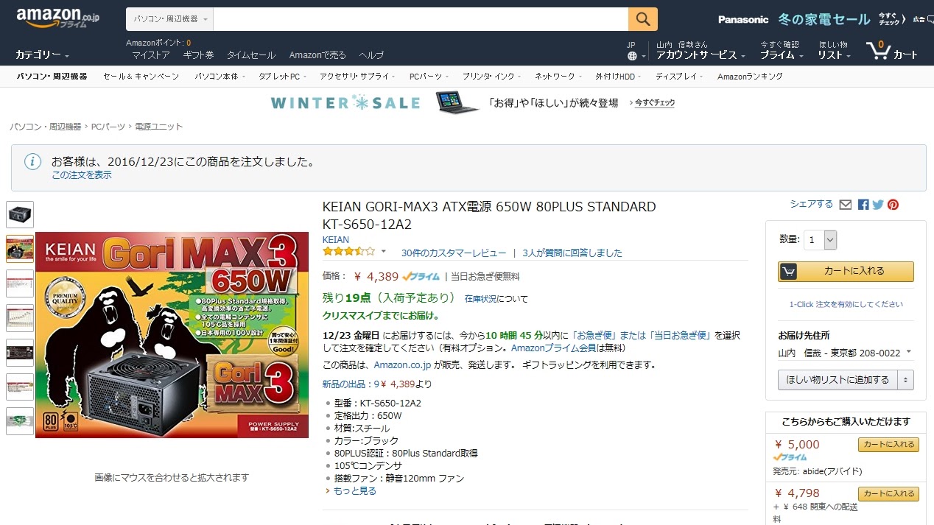Open マイストア in header
The height and width of the screenshot is (525, 934).
151,55
